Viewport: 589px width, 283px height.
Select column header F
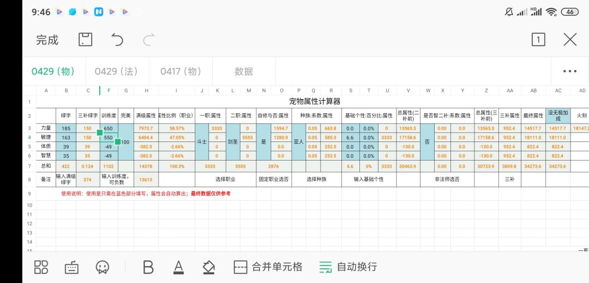pyautogui.click(x=109, y=91)
